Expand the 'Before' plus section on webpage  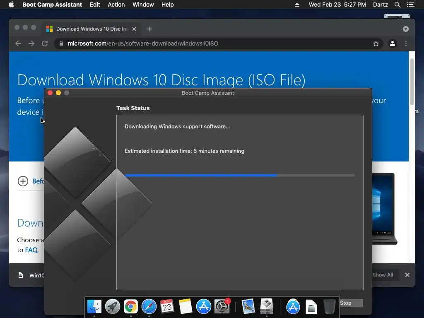pos(23,181)
